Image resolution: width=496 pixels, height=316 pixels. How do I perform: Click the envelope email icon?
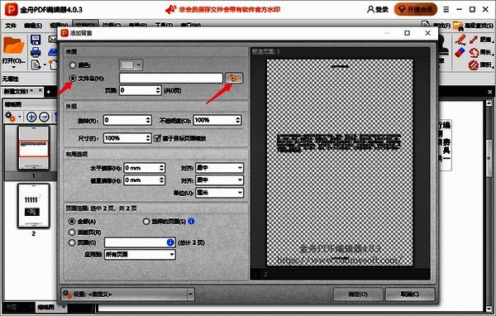(x=53, y=39)
